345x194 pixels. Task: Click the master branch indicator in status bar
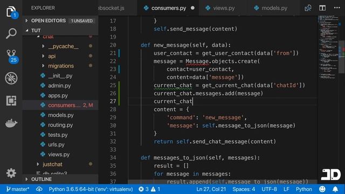(x=18, y=189)
